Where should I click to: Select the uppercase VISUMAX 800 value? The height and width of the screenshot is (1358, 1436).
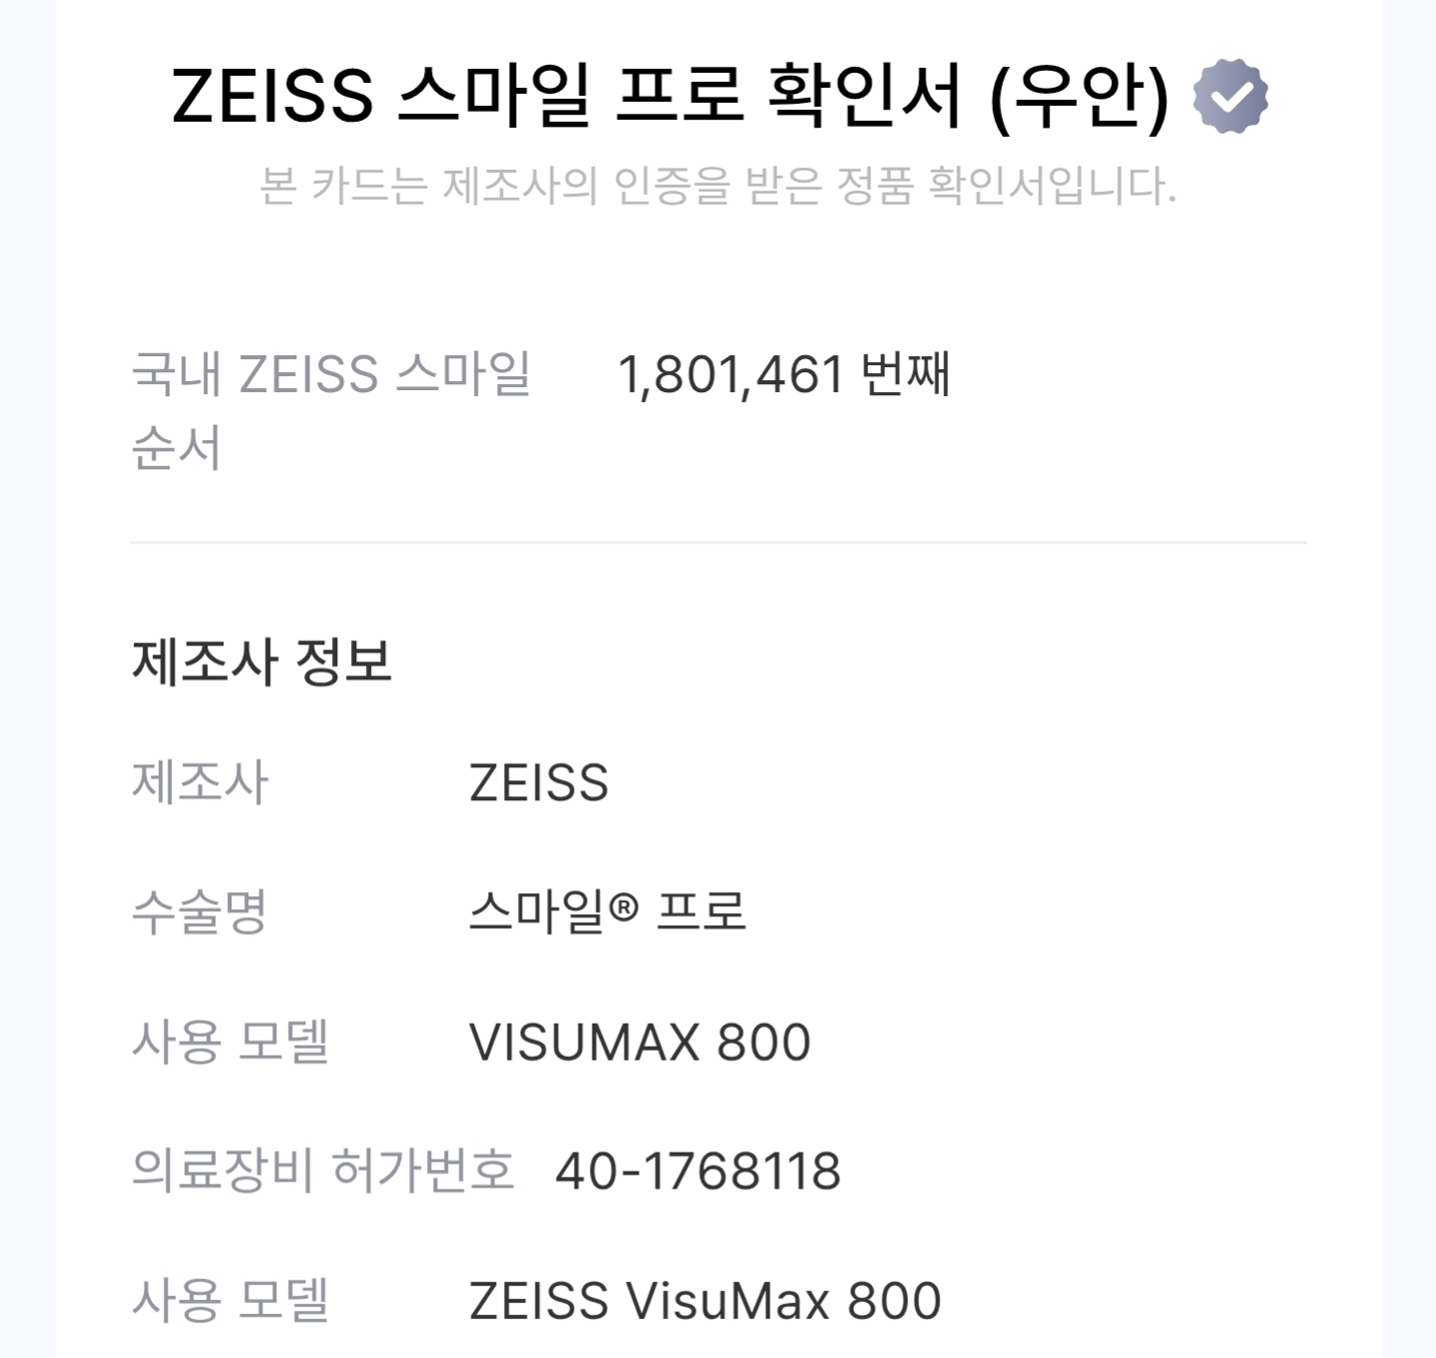(640, 1043)
